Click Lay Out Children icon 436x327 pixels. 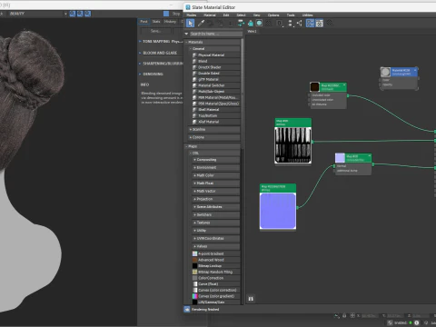pyautogui.click(x=300, y=23)
